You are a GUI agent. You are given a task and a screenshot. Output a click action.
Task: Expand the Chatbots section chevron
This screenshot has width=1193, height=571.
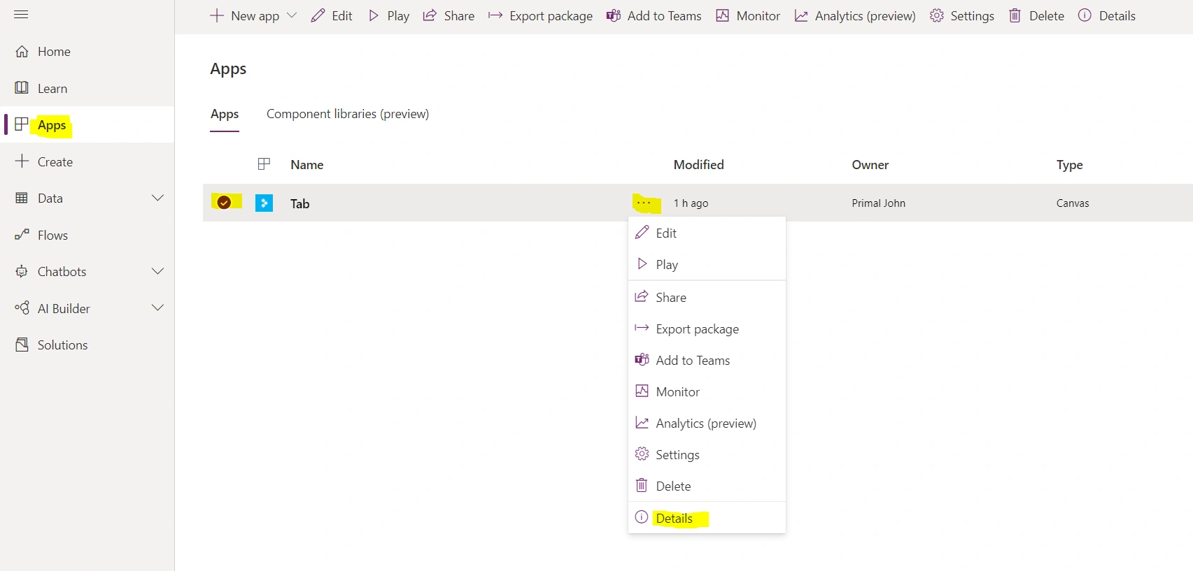[158, 272]
